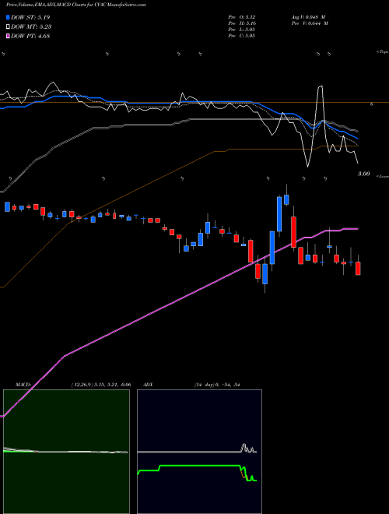Screen dimensions: 389x514
Task: Select the 'DOW MT: 5.23' legend text
Action: [31, 27]
